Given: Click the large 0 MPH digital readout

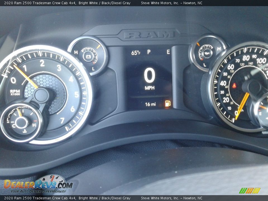Looking at the screenshot, I should [149, 76].
